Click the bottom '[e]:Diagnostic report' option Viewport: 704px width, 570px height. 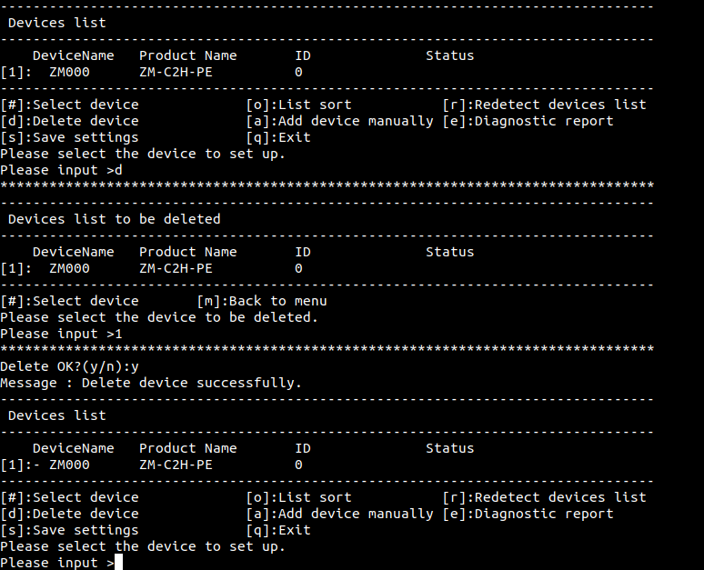[528, 514]
